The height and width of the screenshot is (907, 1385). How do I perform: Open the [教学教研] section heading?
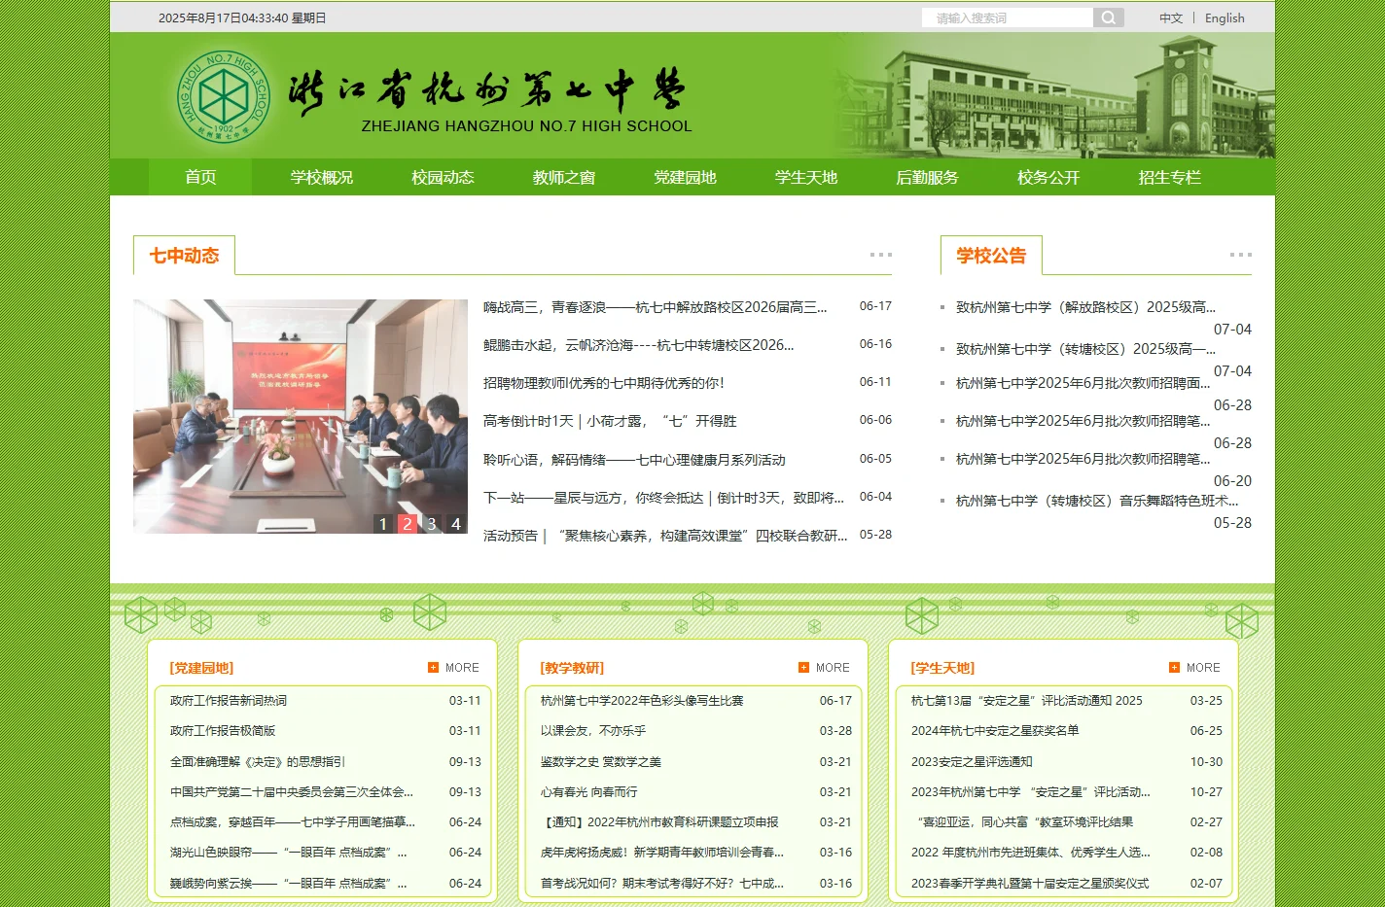572,668
